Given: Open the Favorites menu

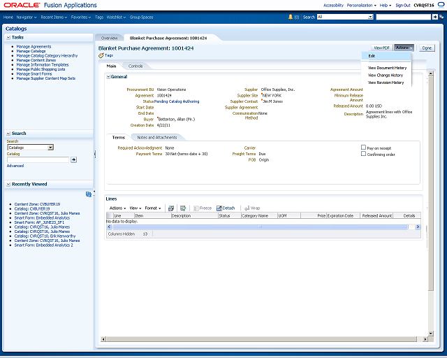Looking at the screenshot, I should click(x=81, y=17).
